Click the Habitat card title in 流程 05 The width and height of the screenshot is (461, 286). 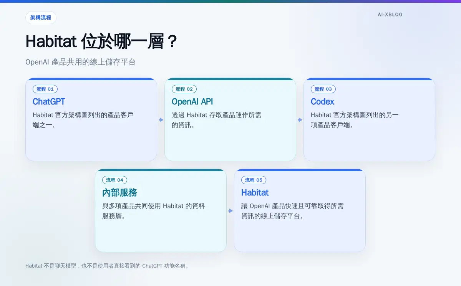click(x=255, y=193)
